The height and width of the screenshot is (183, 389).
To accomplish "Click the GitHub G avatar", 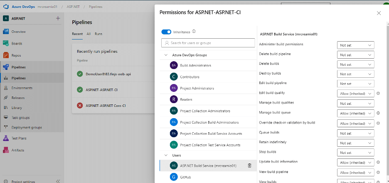I will pyautogui.click(x=174, y=177).
